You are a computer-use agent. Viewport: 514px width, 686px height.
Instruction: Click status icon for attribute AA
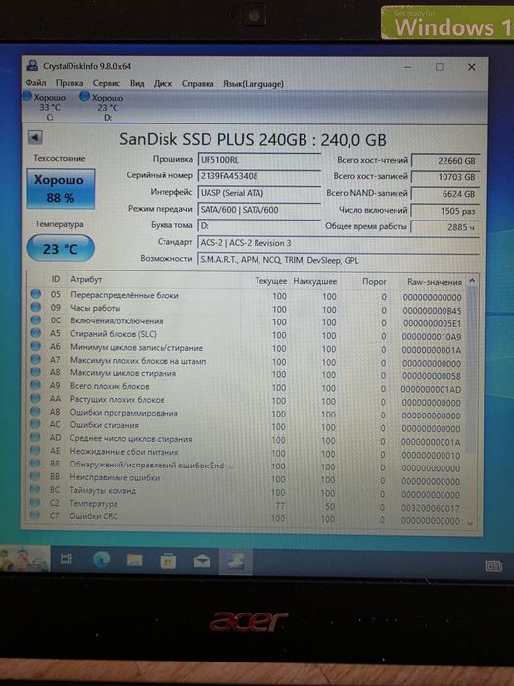[x=36, y=398]
